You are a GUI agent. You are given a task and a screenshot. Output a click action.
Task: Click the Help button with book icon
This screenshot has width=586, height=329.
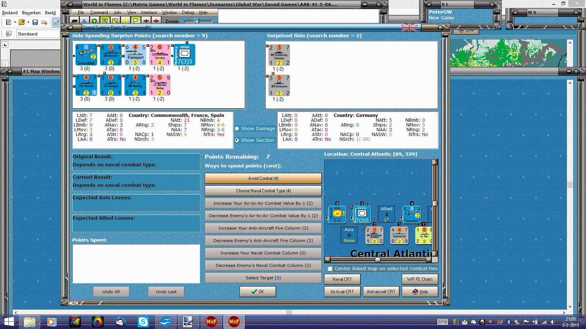click(x=420, y=292)
